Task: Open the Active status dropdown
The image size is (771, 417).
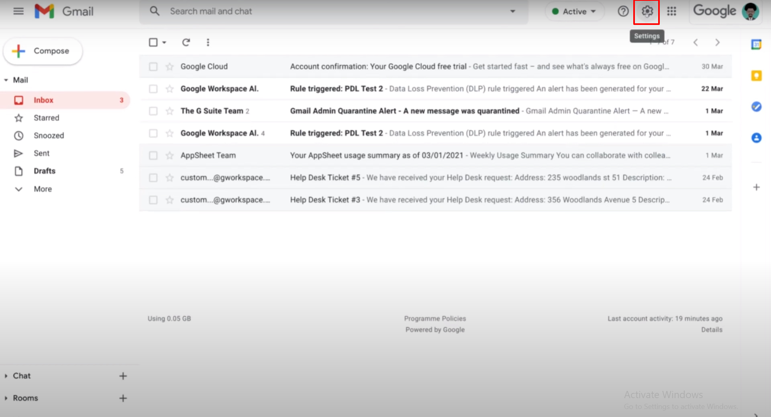Action: pyautogui.click(x=574, y=11)
